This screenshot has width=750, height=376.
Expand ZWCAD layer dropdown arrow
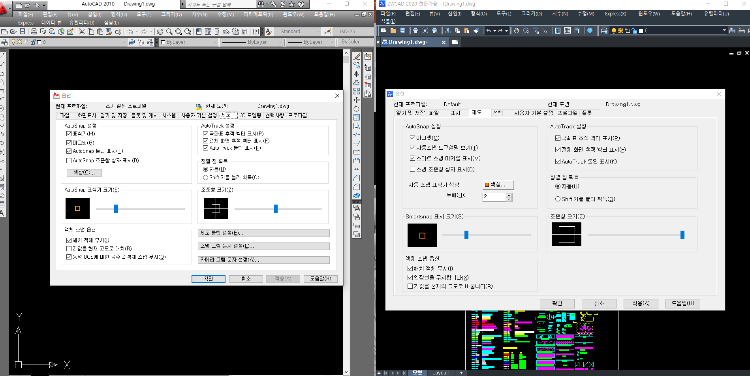[x=724, y=30]
